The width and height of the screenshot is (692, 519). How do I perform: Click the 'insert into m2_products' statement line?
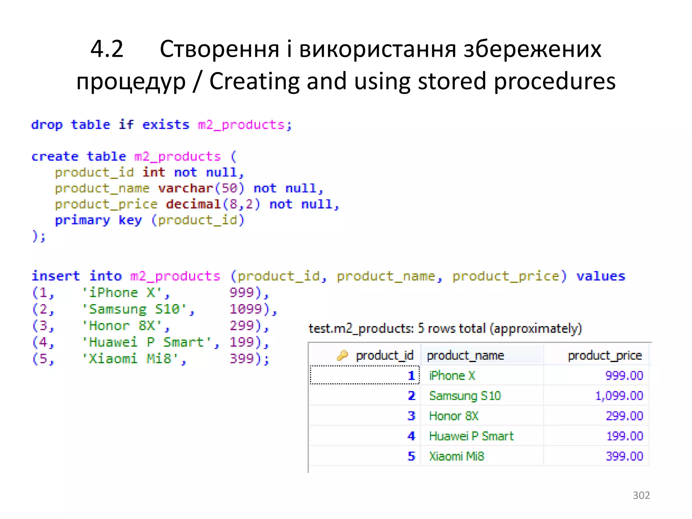tap(328, 276)
